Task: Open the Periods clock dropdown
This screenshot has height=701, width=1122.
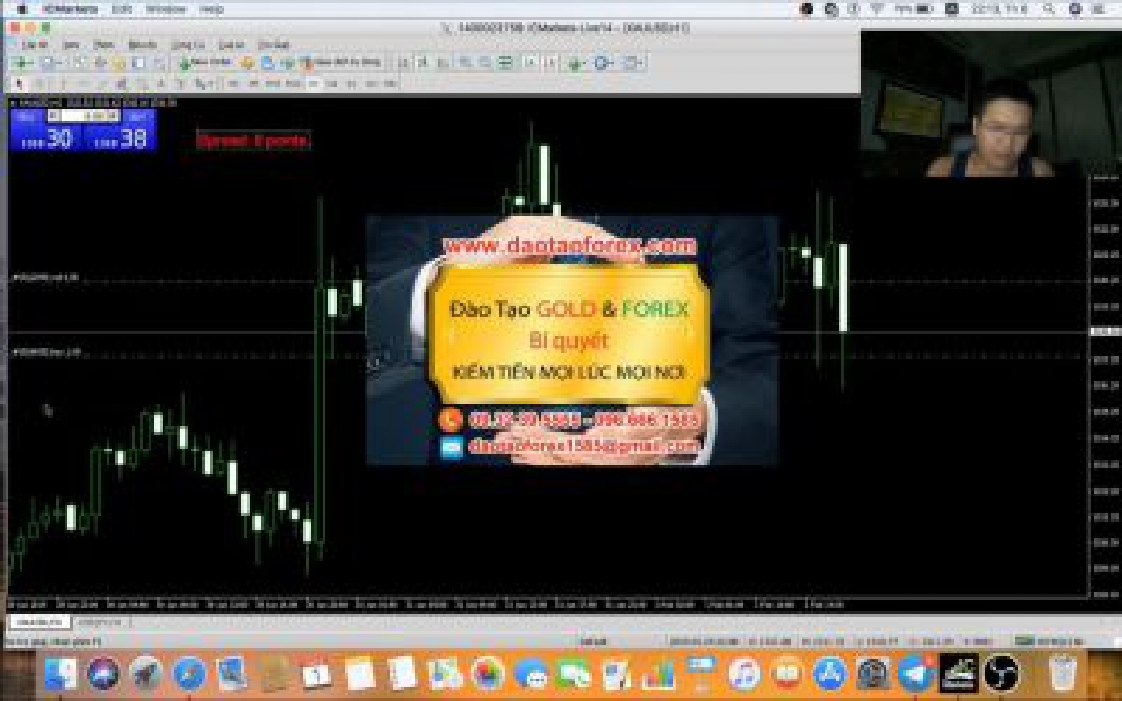Action: point(603,63)
